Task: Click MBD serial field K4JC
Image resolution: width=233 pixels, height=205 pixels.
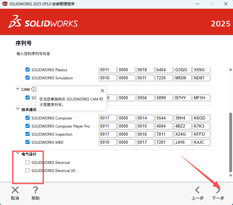Action: coord(201,142)
